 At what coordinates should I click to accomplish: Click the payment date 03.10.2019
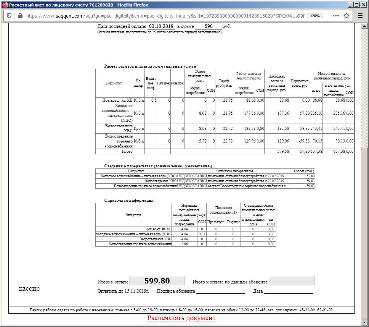pos(161,26)
